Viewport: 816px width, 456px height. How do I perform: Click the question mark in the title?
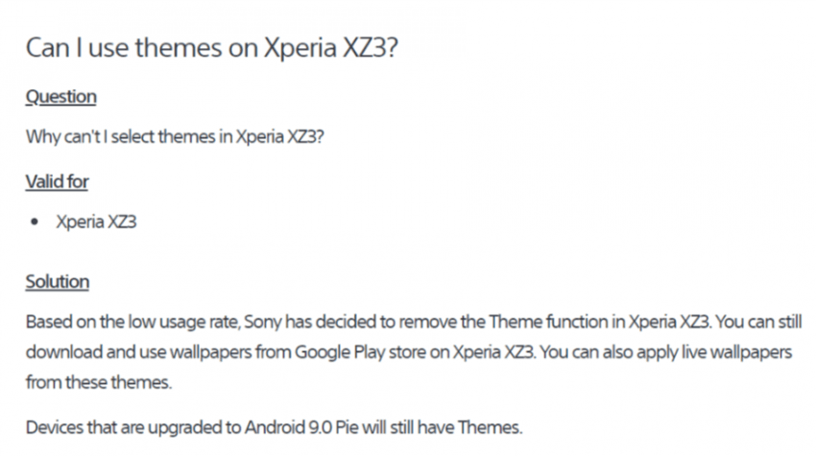393,48
